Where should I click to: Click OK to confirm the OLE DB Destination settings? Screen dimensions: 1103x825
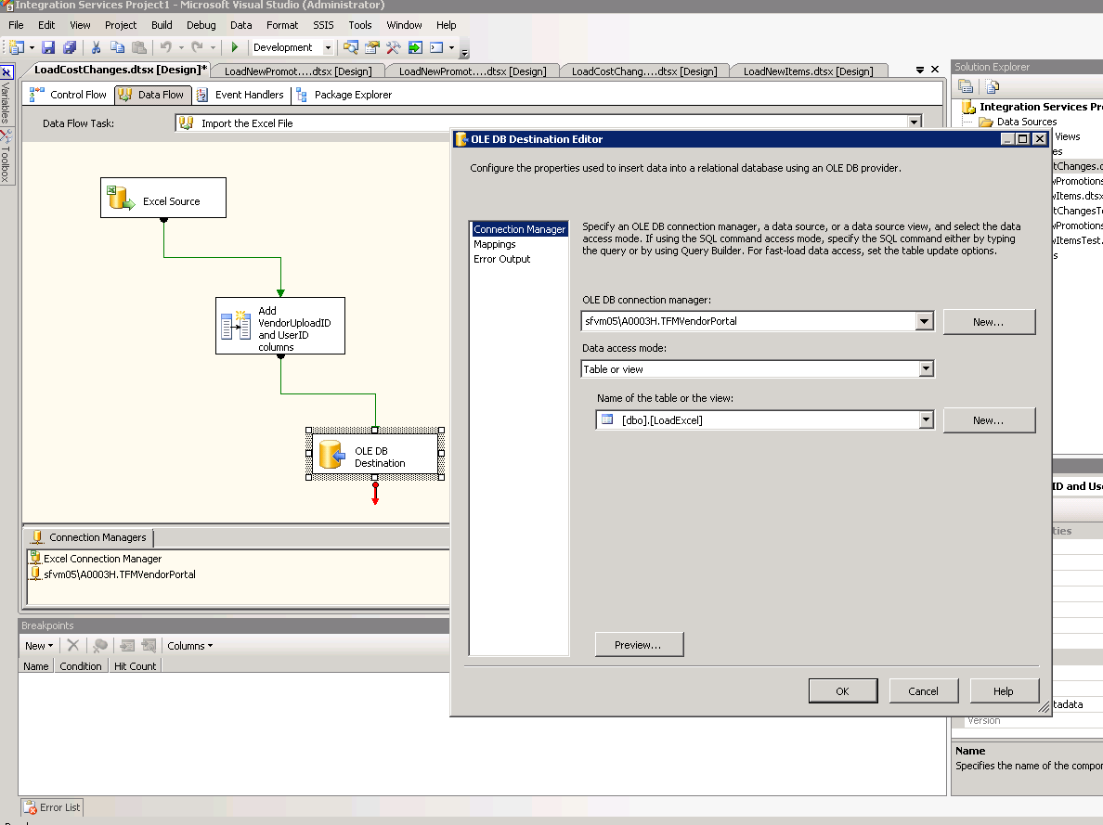(843, 690)
